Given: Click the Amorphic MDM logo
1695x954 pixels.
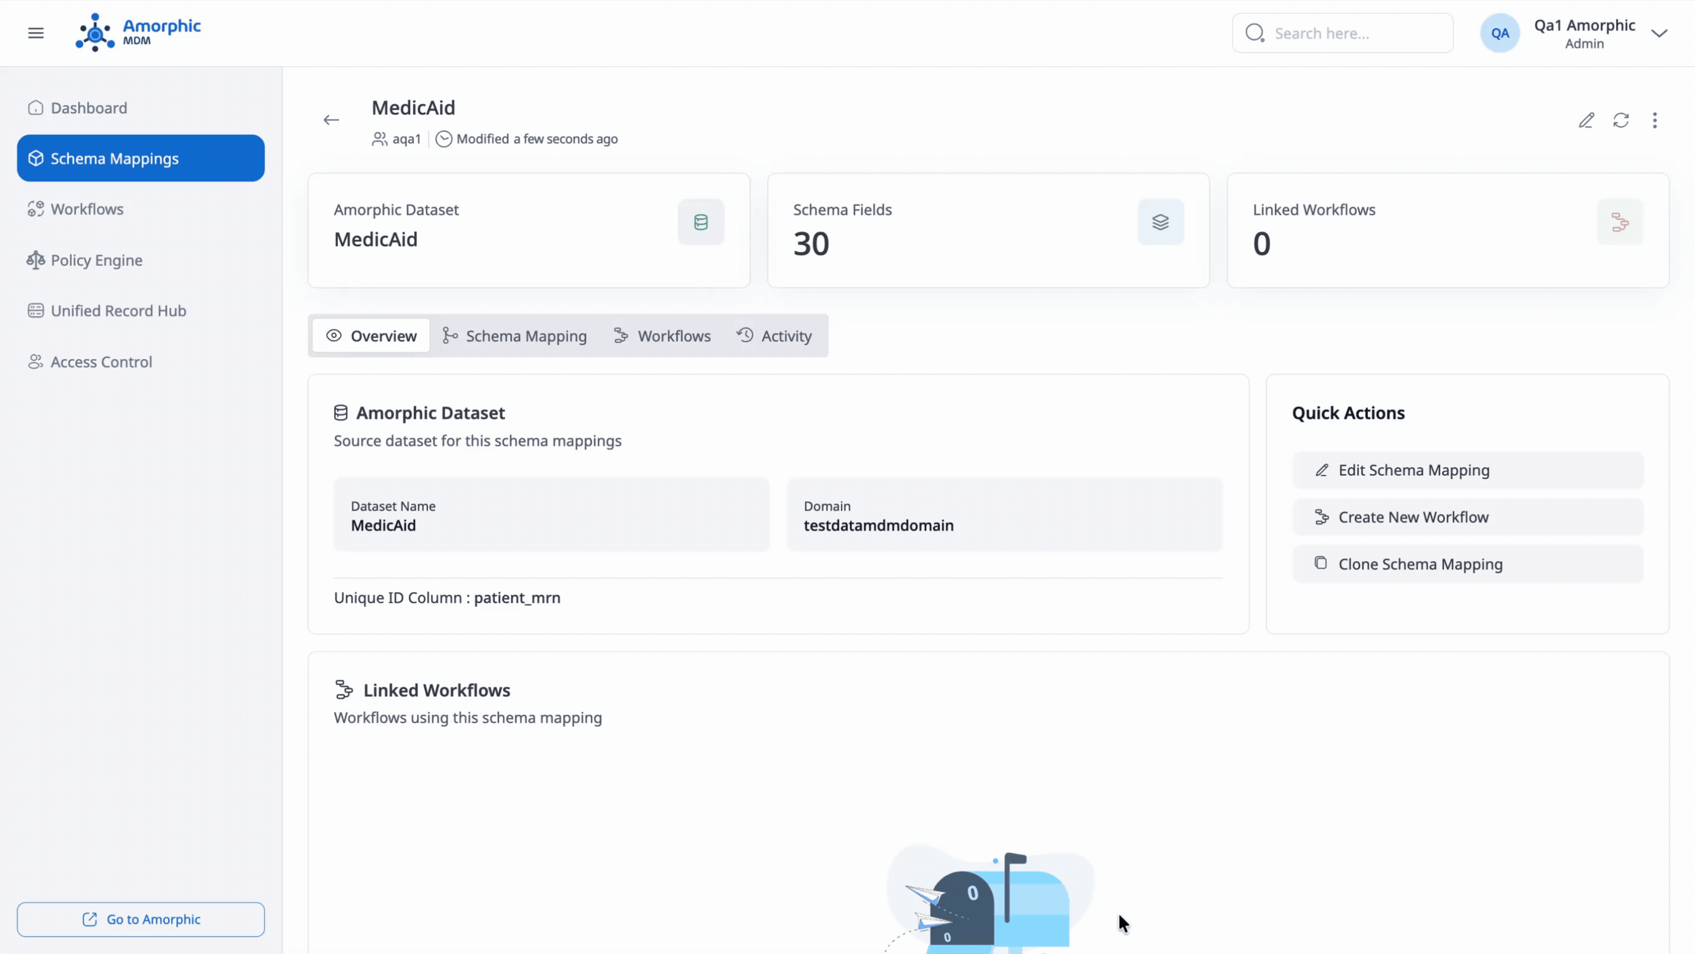Looking at the screenshot, I should (138, 32).
